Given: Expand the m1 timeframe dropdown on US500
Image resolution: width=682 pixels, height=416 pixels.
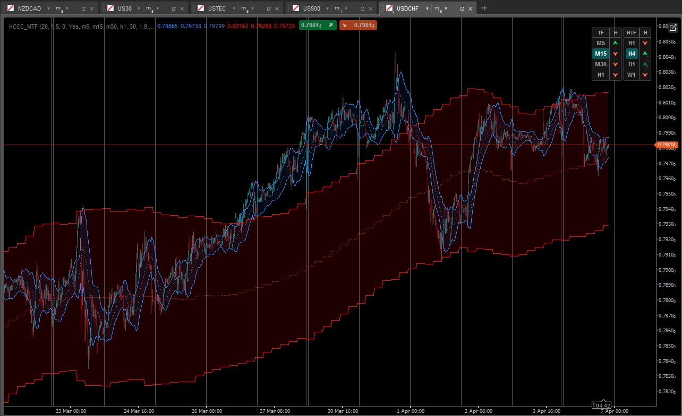Looking at the screenshot, I should (x=345, y=8).
